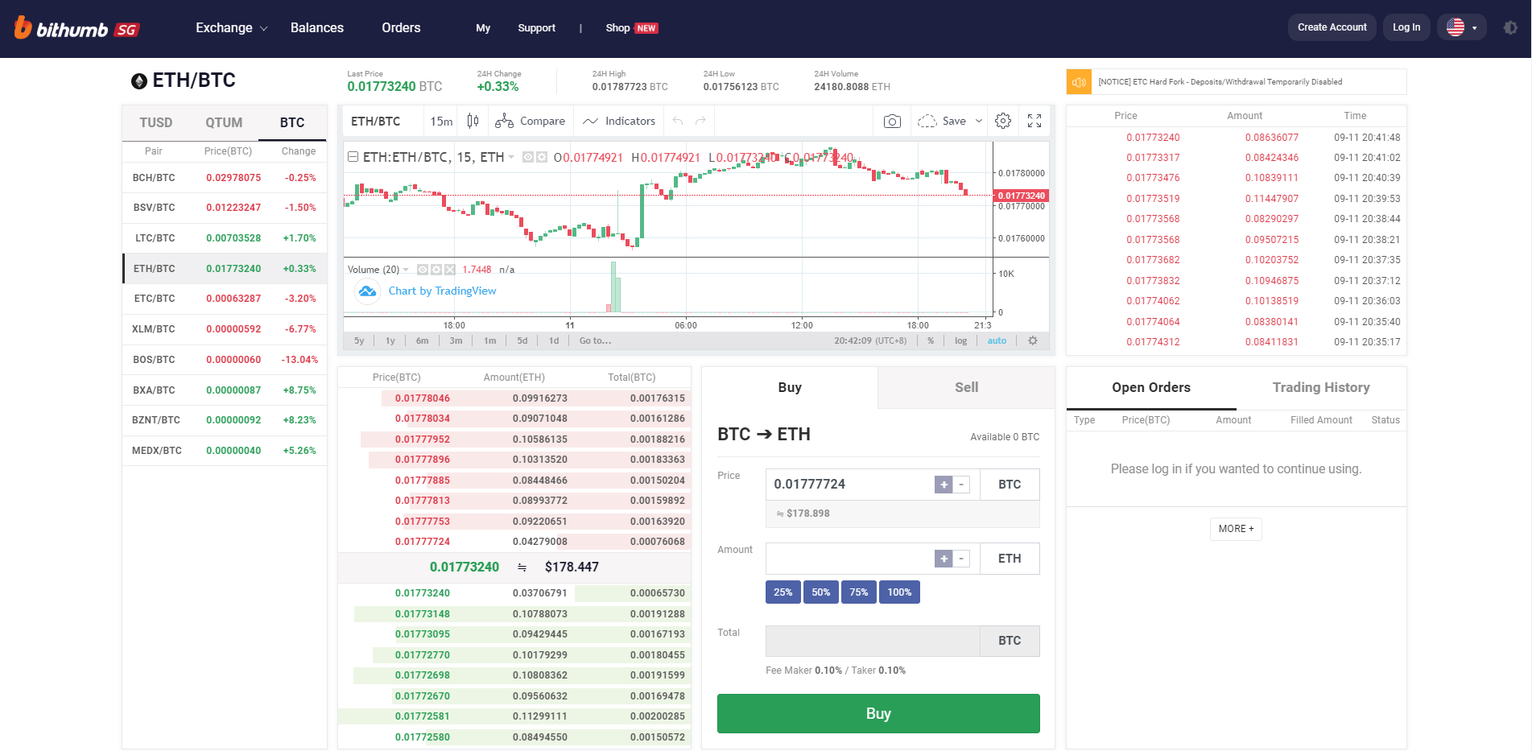
Task: Click the plus button beside price field
Action: click(944, 485)
